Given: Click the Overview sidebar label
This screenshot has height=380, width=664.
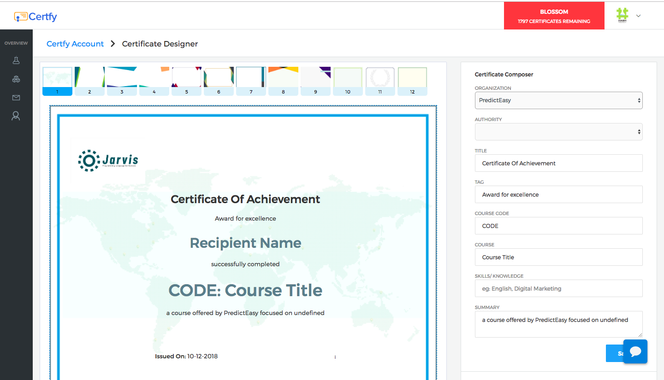Looking at the screenshot, I should [16, 43].
